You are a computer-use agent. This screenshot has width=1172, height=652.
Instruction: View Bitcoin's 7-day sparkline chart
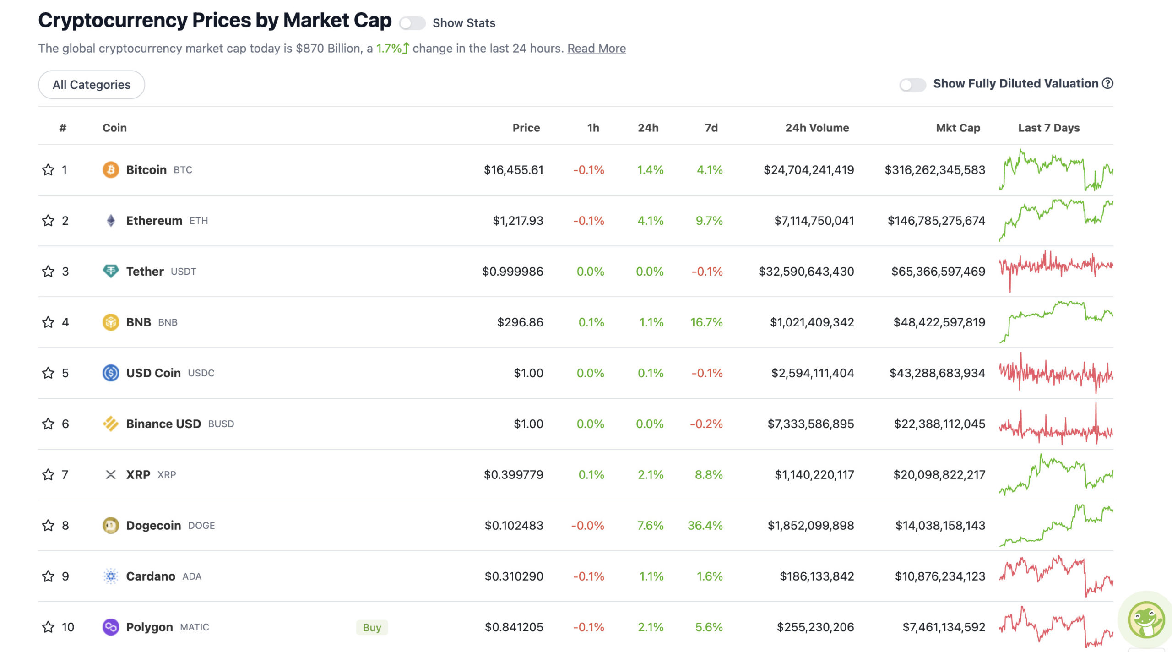coord(1056,170)
